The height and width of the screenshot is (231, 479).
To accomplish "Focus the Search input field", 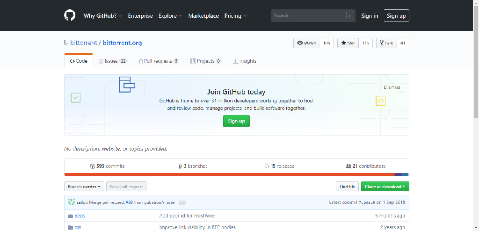I will 313,15.
